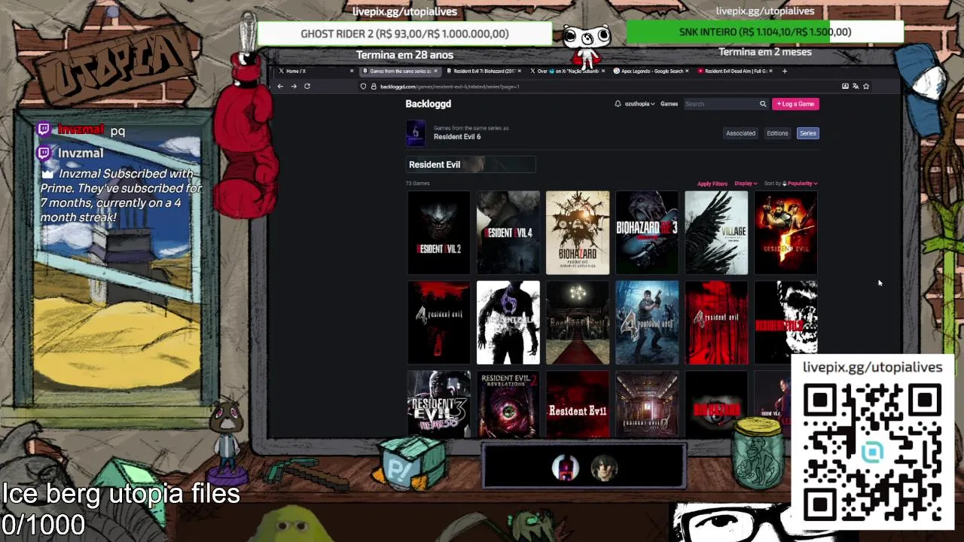Open the Resident Evil 7 Biohazard cover

click(x=578, y=233)
